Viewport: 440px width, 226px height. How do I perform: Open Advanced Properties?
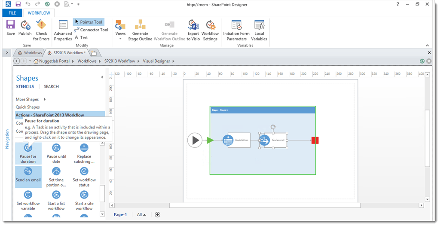[63, 31]
